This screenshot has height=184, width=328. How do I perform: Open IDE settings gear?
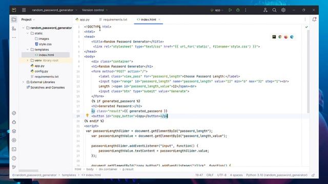coord(283,10)
